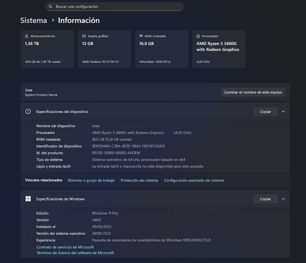Screen dimensions: 306x263
Task: Click install date '30/05/2025'
Action: tap(101, 227)
